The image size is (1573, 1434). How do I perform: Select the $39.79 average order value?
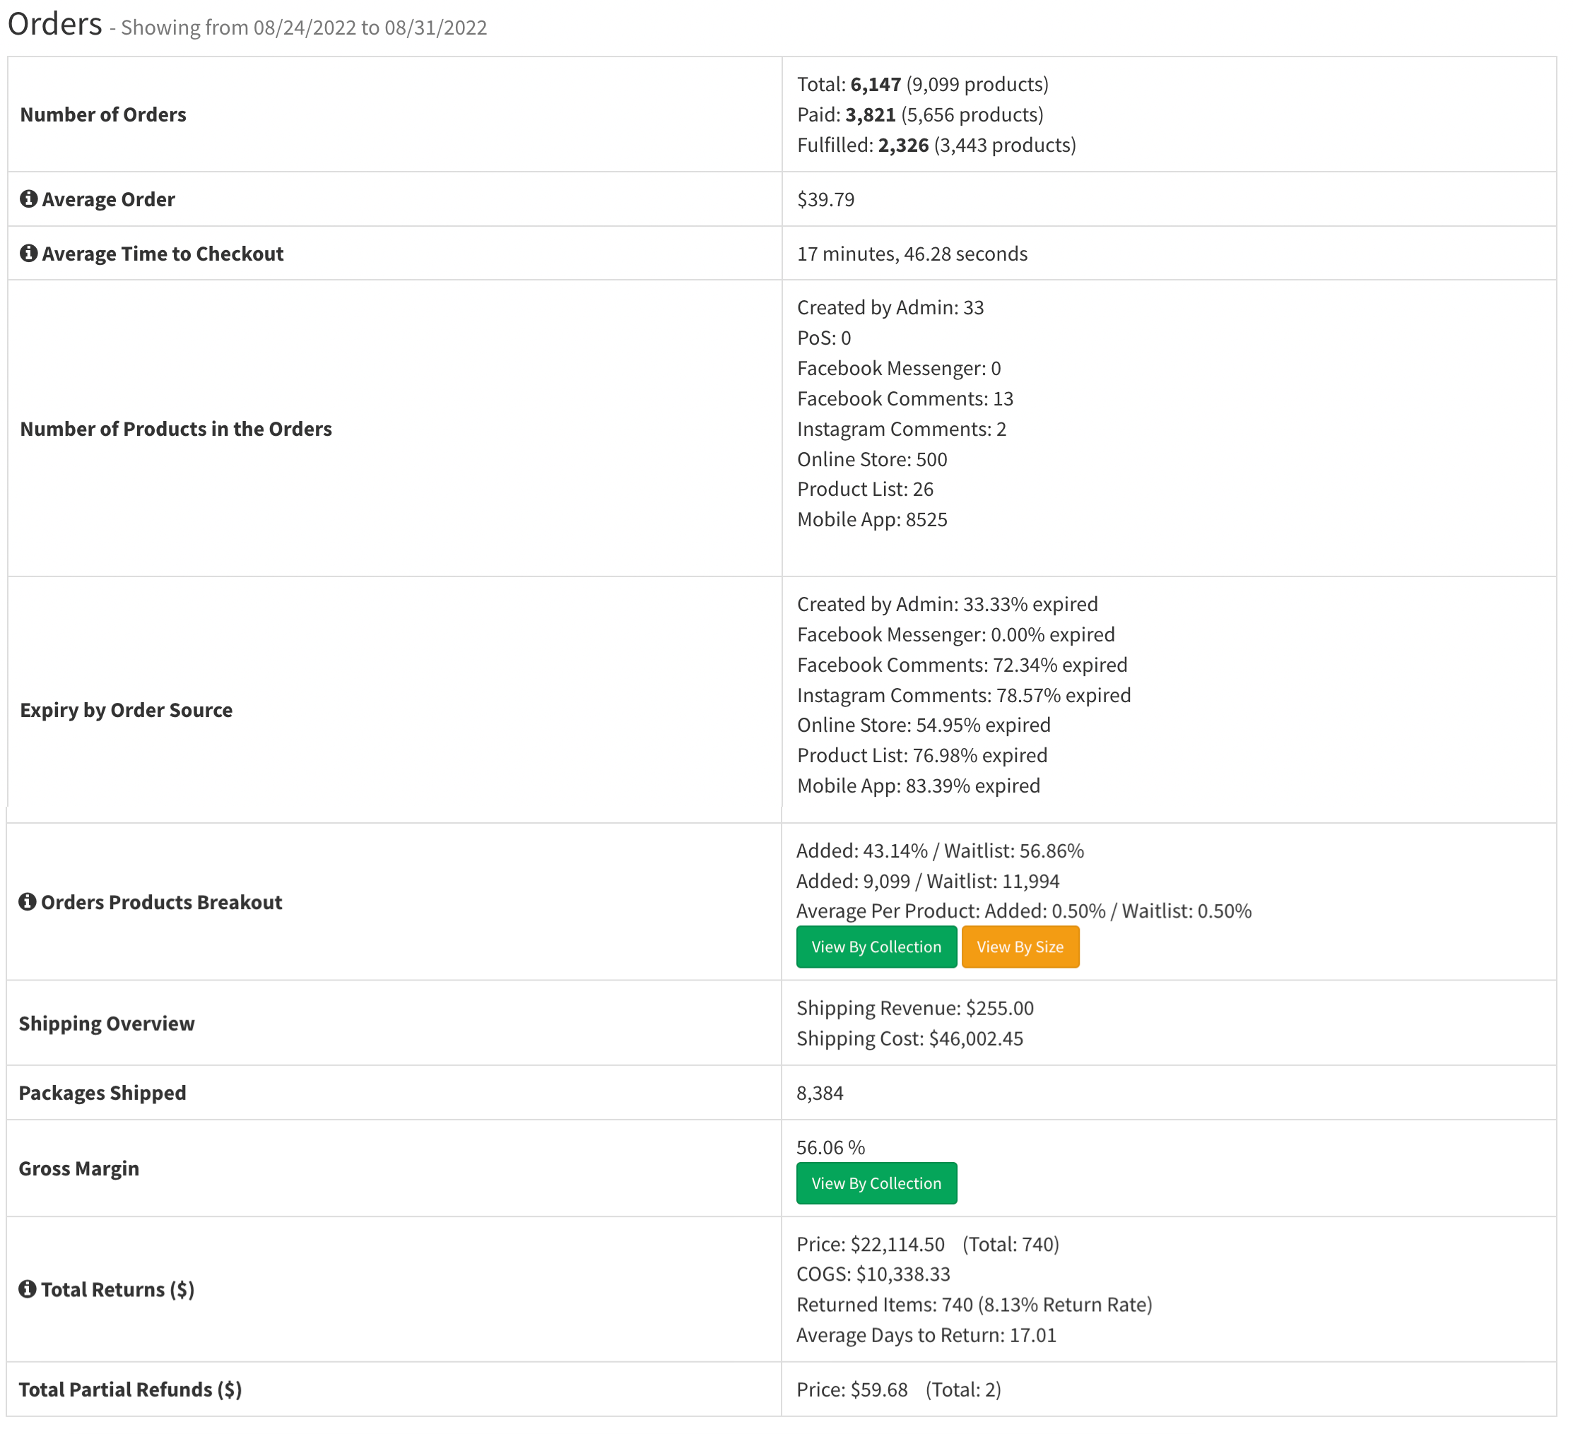point(825,200)
